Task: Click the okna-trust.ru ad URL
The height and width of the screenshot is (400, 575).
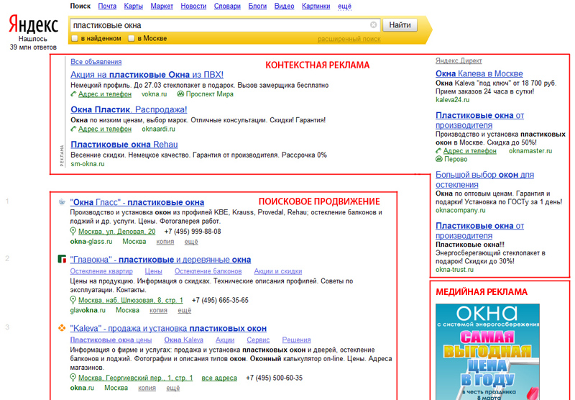Action: tap(454, 269)
